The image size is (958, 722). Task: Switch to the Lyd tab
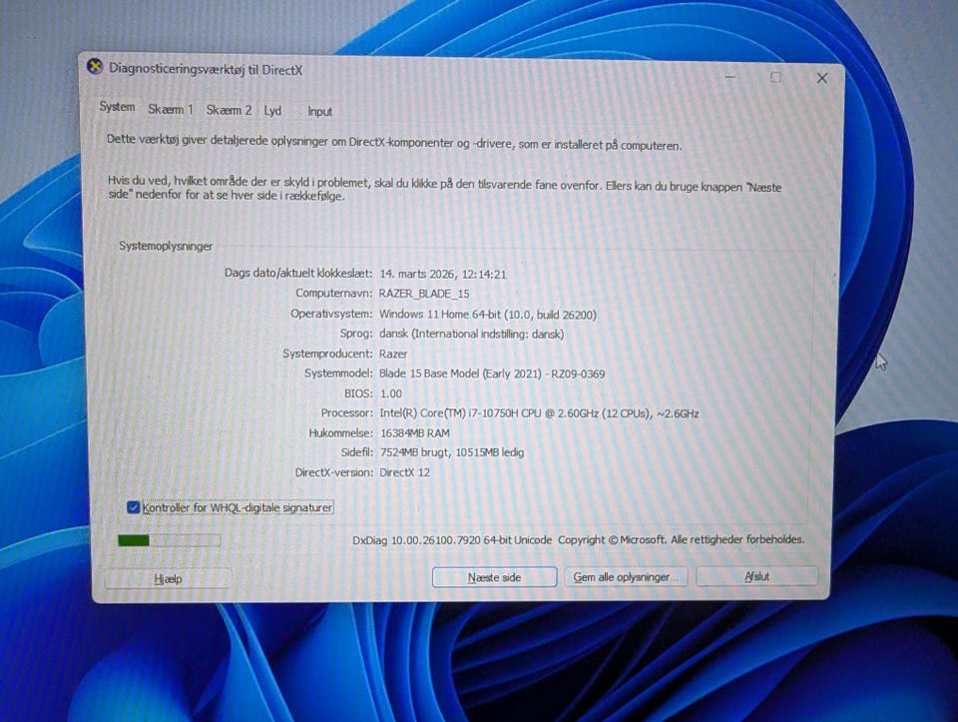pos(272,111)
